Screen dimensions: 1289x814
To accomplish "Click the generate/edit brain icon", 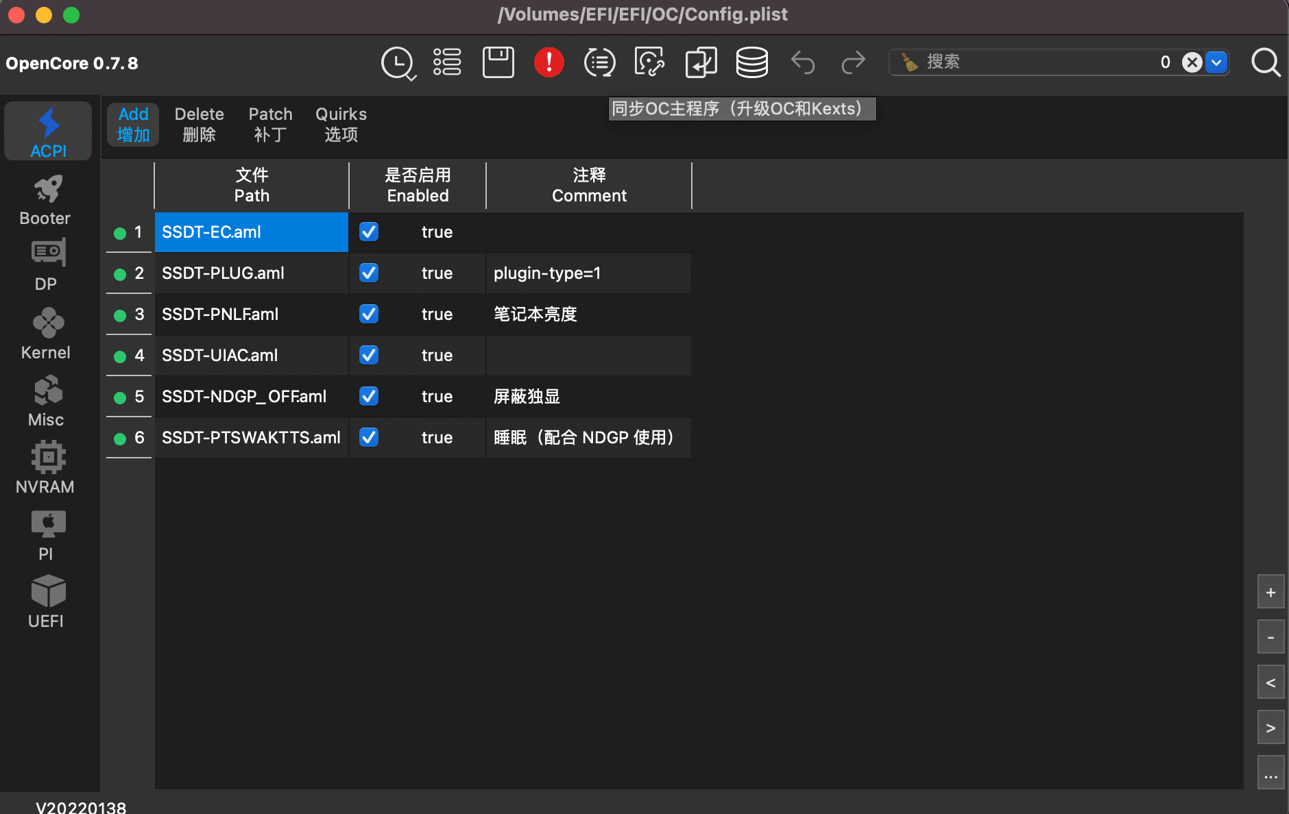I will click(x=650, y=62).
